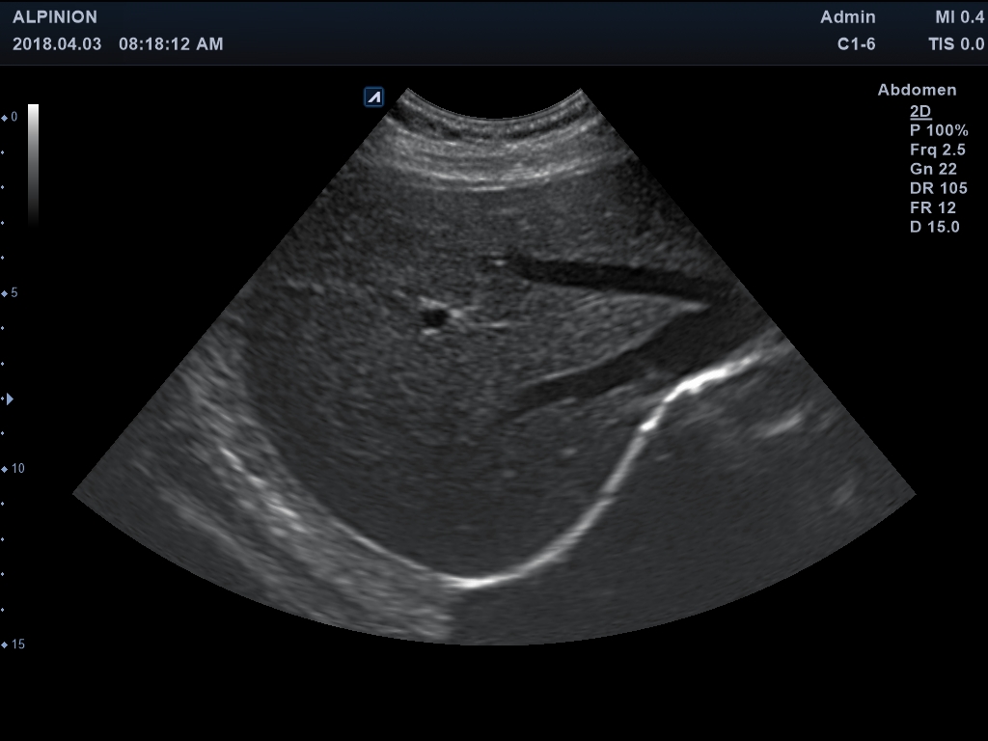The image size is (988, 741).
Task: Click the P 100% power setting
Action: click(x=938, y=130)
